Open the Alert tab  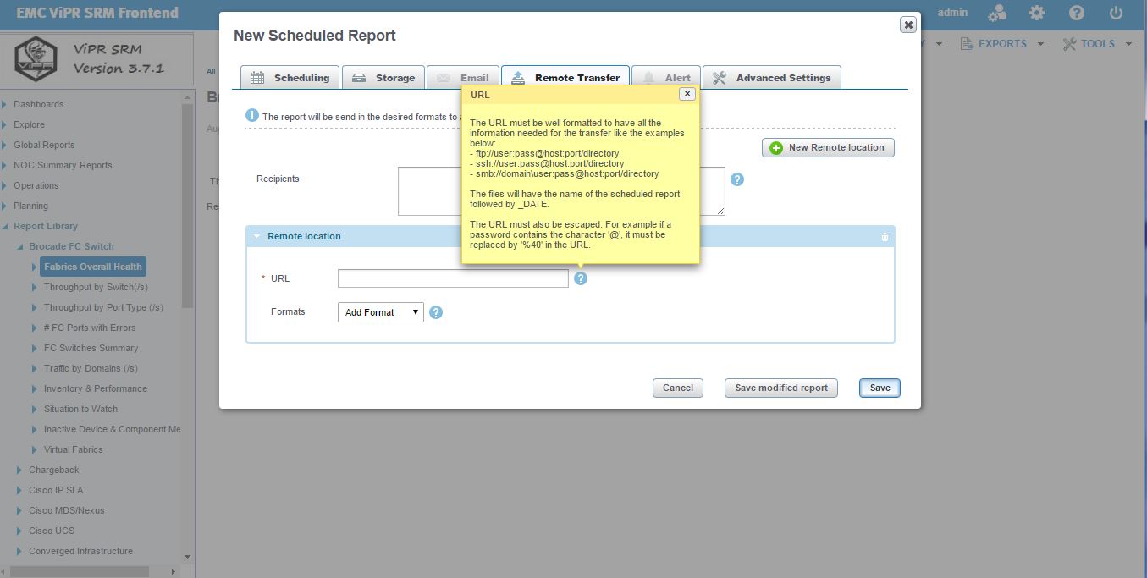pyautogui.click(x=666, y=78)
